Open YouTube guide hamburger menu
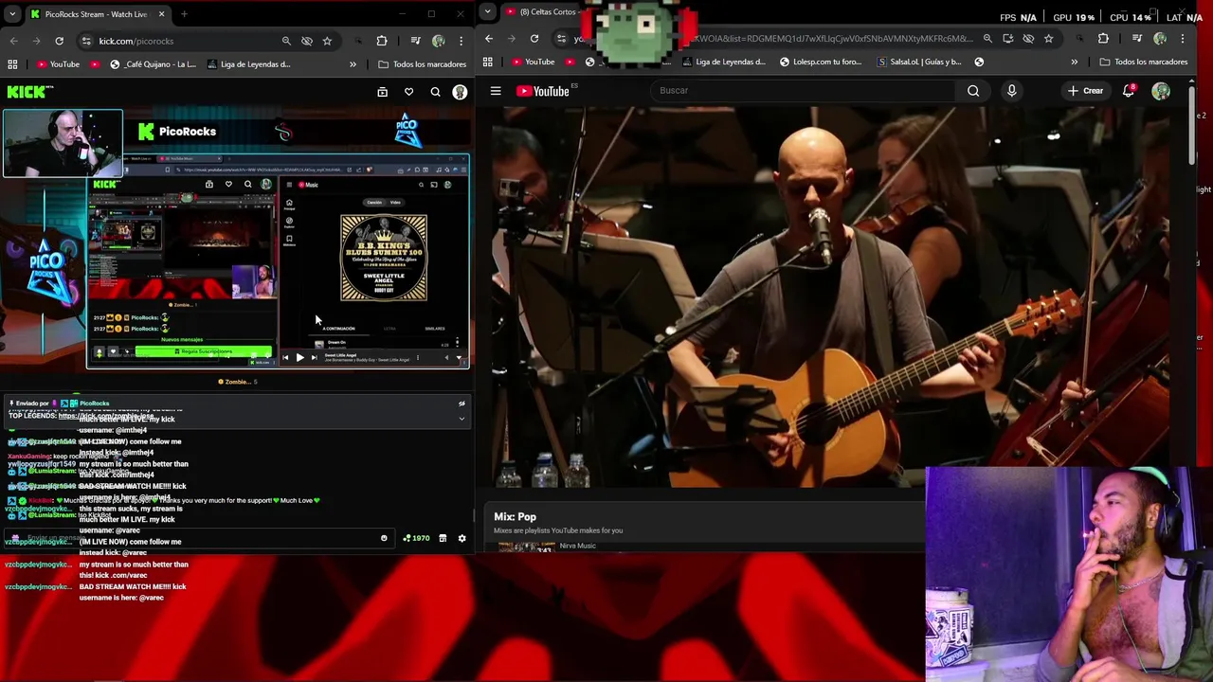Screen dimensions: 1213x682 pyautogui.click(x=496, y=91)
